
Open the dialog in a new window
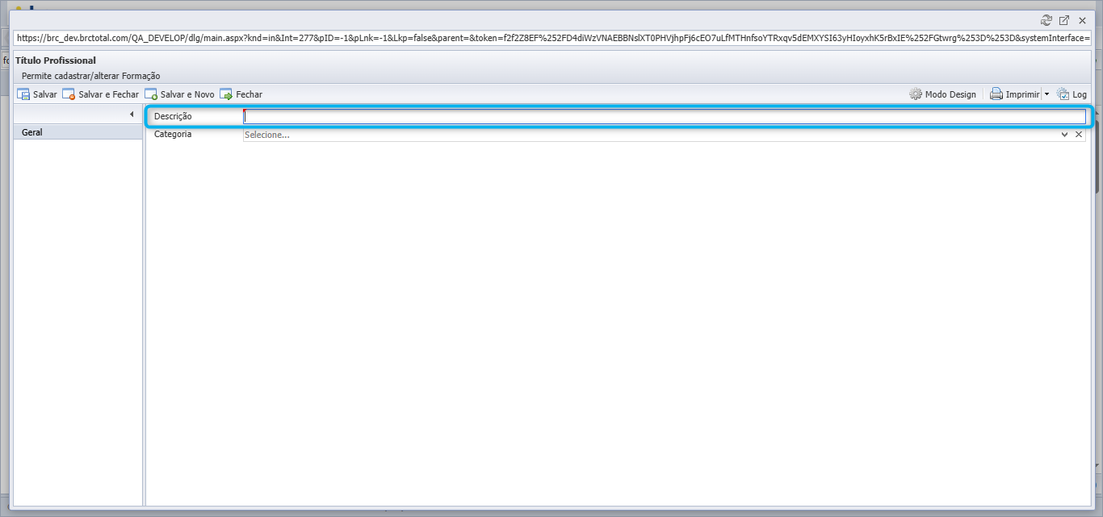coord(1064,20)
